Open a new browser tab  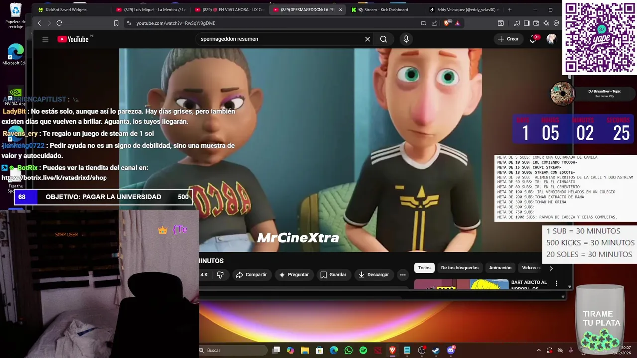pyautogui.click(x=509, y=10)
